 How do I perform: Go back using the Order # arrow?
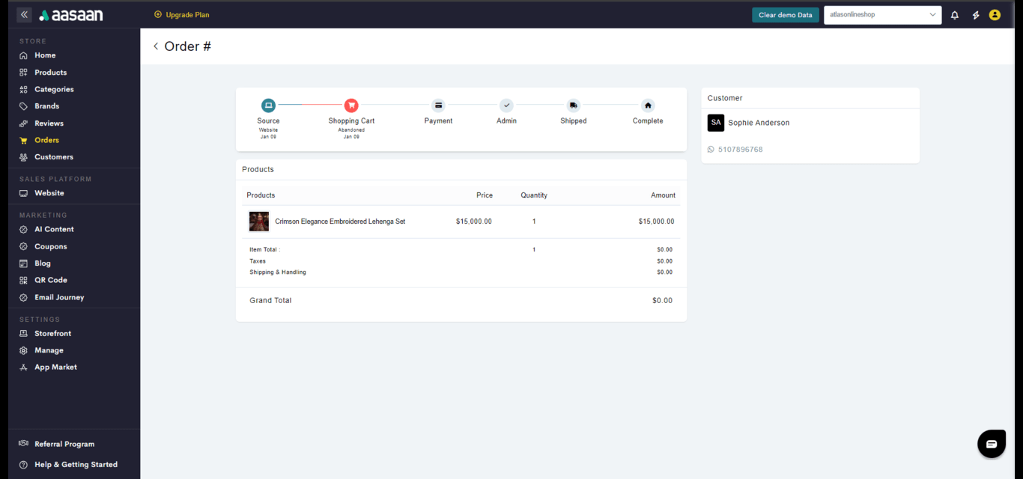pos(156,46)
